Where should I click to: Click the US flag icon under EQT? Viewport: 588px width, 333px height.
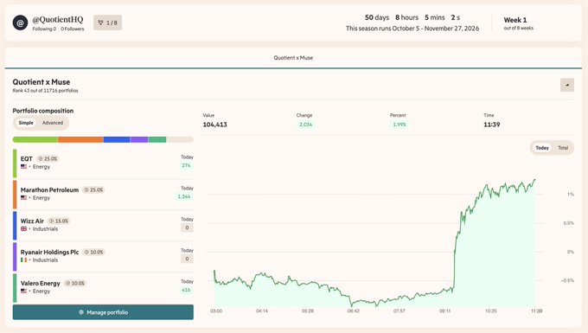point(23,166)
